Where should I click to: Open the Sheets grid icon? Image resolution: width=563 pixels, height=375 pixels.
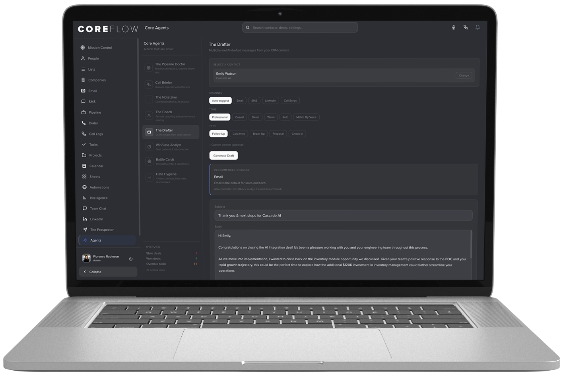[84, 176]
